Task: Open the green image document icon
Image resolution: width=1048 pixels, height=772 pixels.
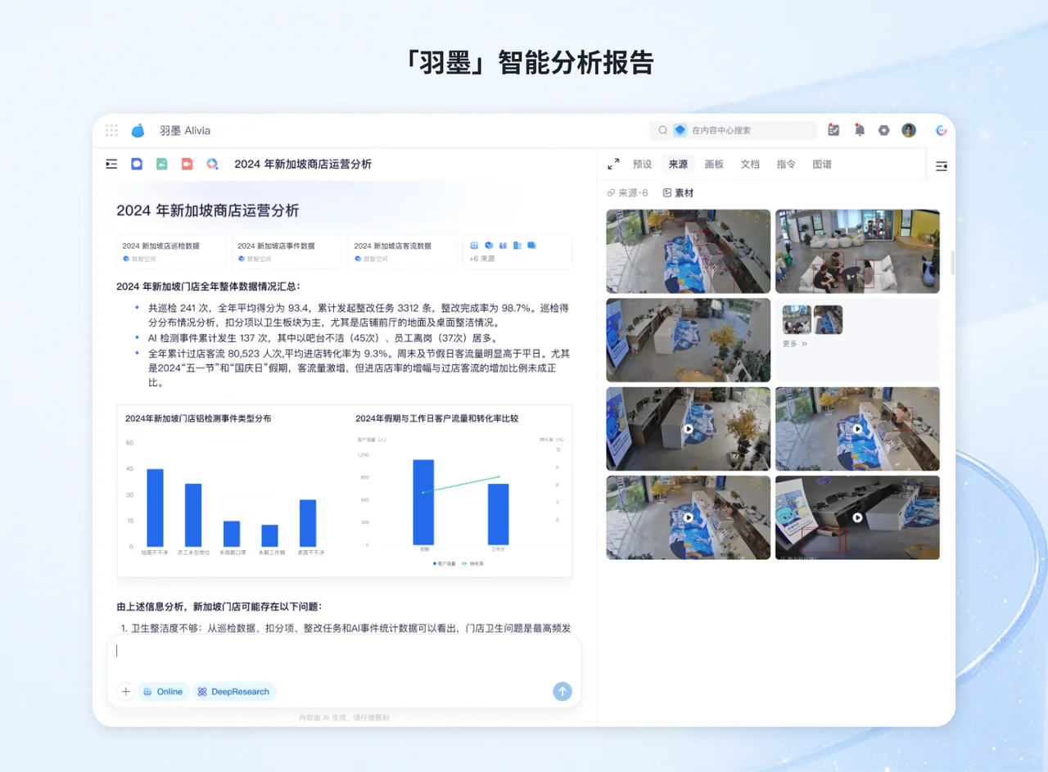Action: coord(162,164)
